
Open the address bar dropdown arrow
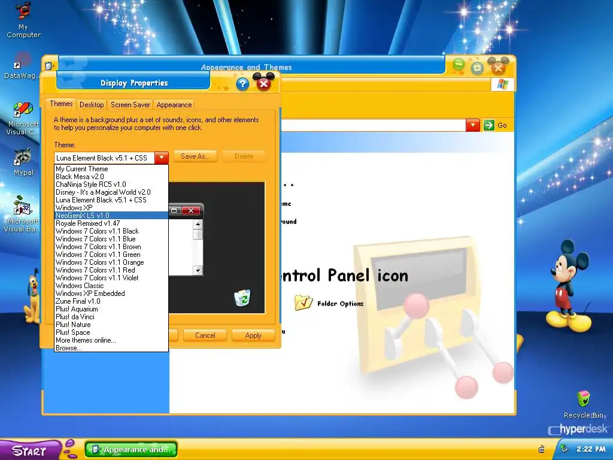pyautogui.click(x=473, y=125)
